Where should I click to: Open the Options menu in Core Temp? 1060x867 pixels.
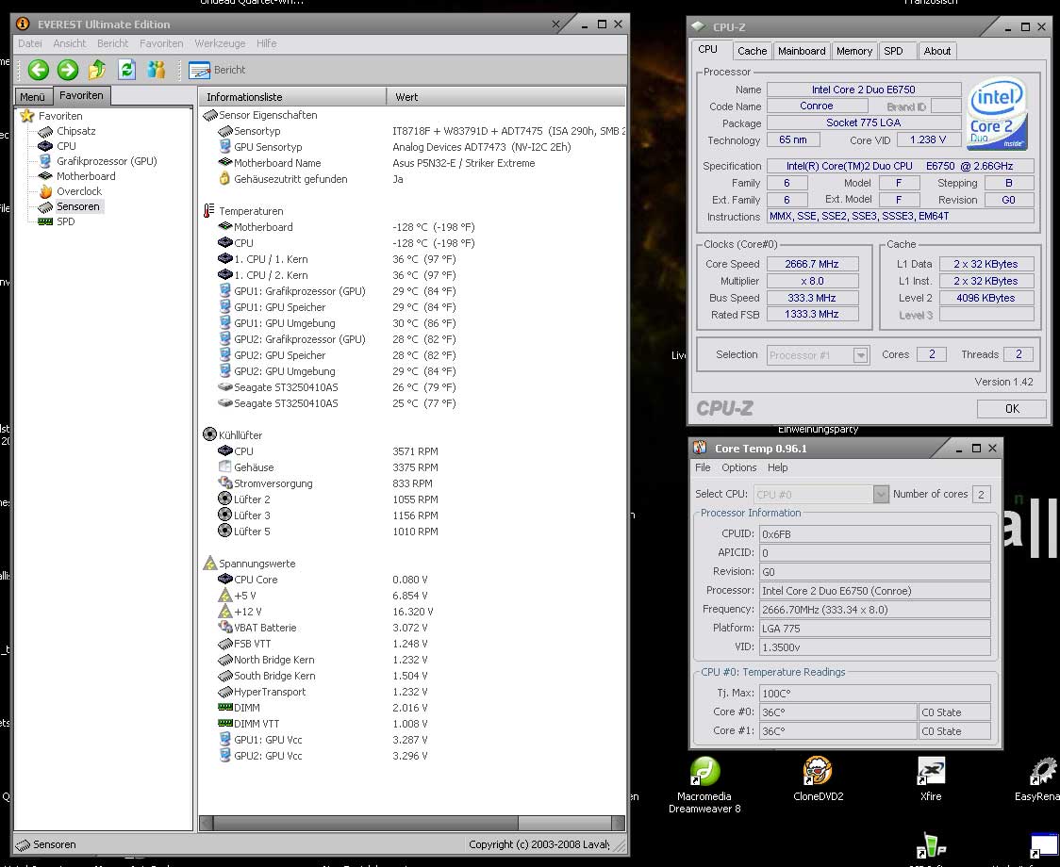pos(738,467)
